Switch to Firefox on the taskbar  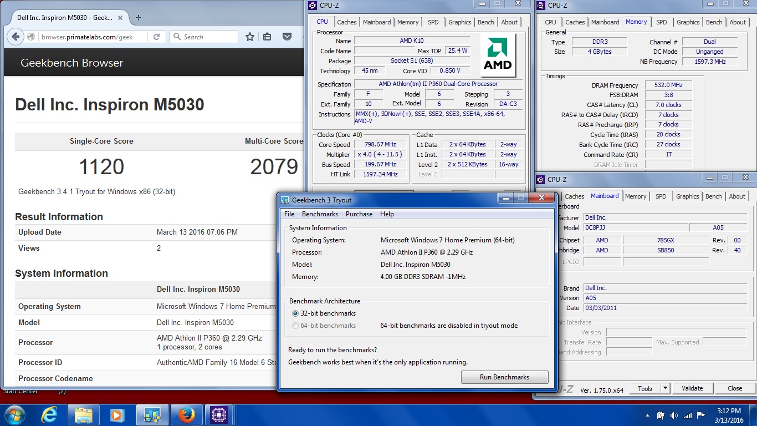pyautogui.click(x=187, y=415)
